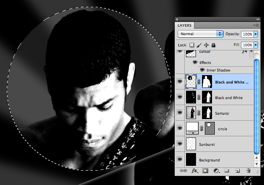Click the scroll down arrow in layers list
The width and height of the screenshot is (264, 185).
(x=256, y=164)
